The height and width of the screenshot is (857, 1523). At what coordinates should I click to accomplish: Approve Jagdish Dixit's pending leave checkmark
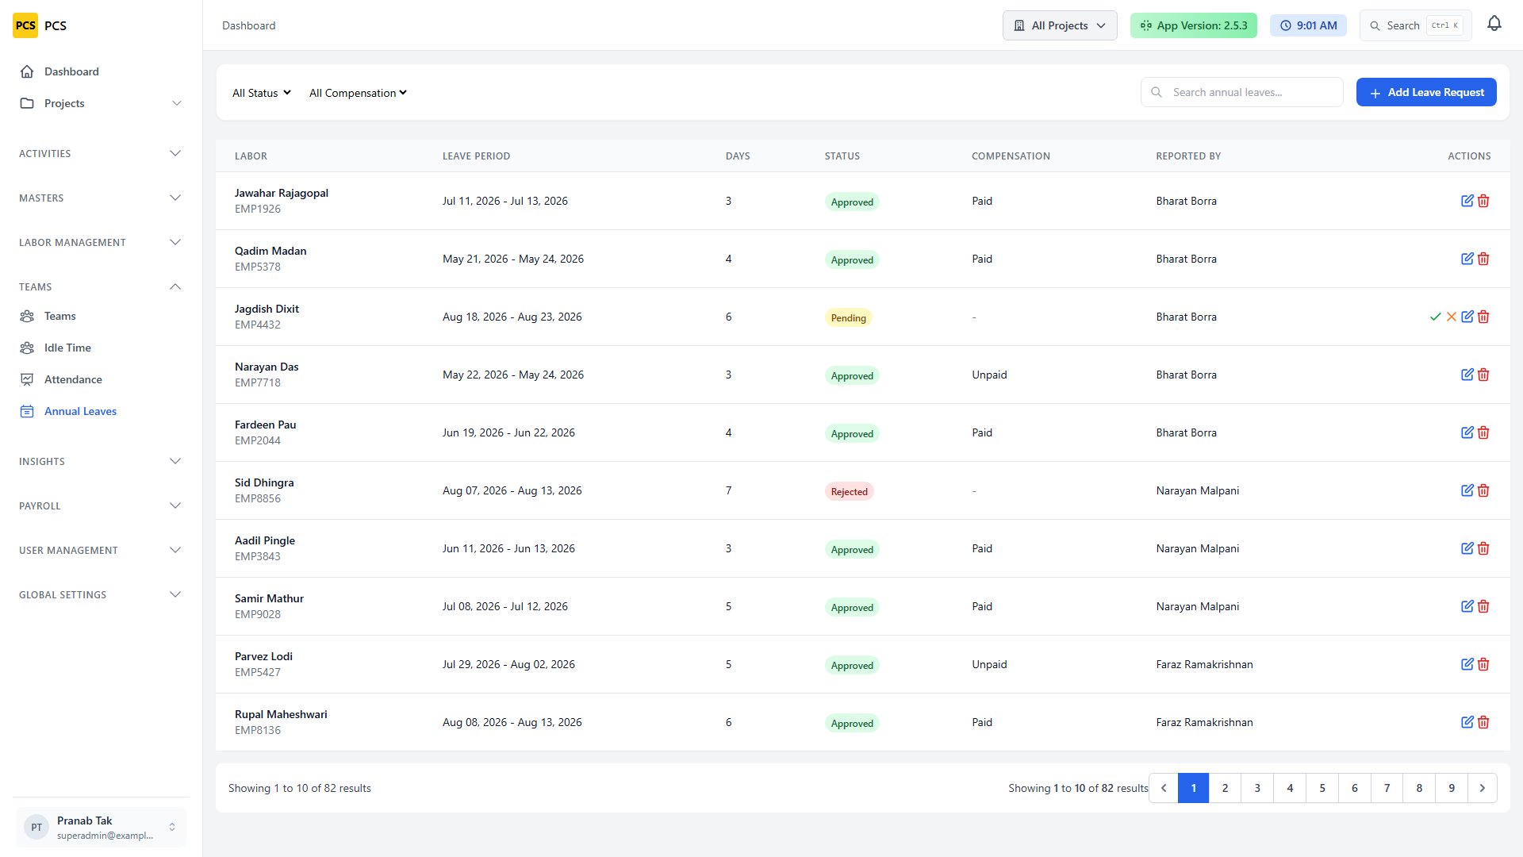(x=1435, y=317)
